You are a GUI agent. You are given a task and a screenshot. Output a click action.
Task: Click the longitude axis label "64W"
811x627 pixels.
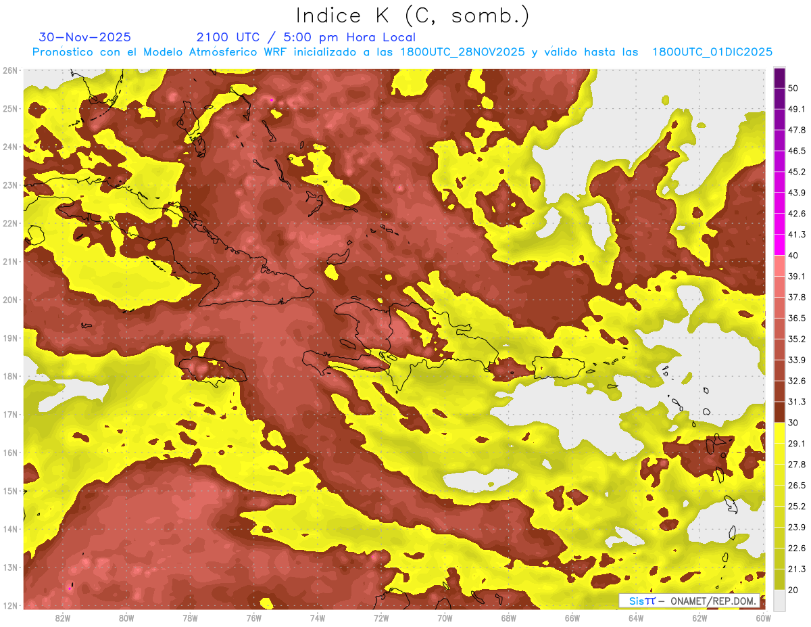(635, 618)
